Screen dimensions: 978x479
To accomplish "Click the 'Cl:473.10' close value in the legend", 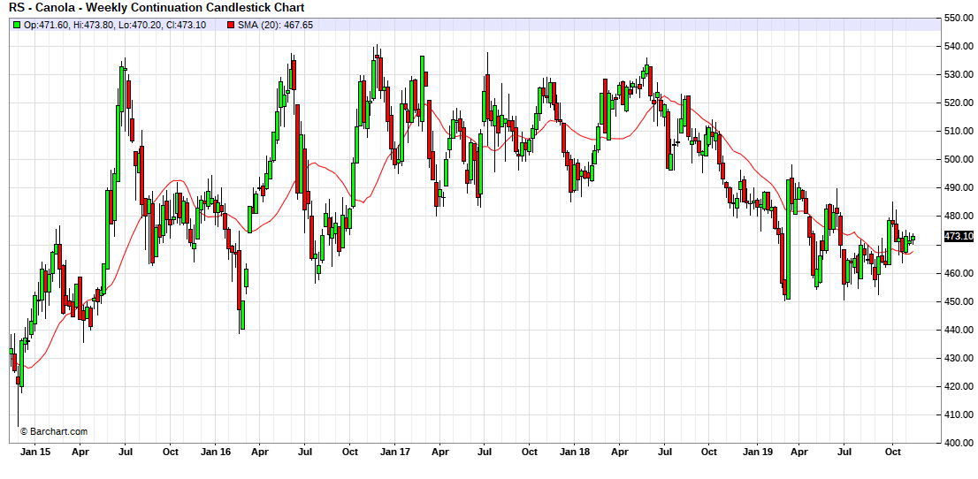I will [x=185, y=25].
